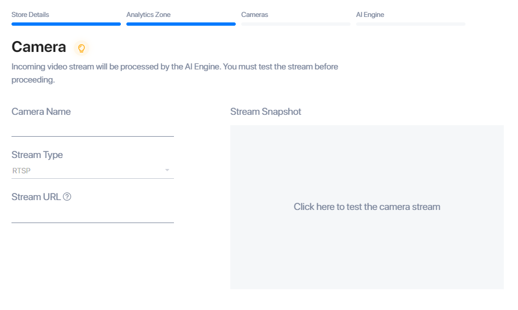Click the Cameras gray progress bar
The image size is (518, 310).
pyautogui.click(x=296, y=24)
